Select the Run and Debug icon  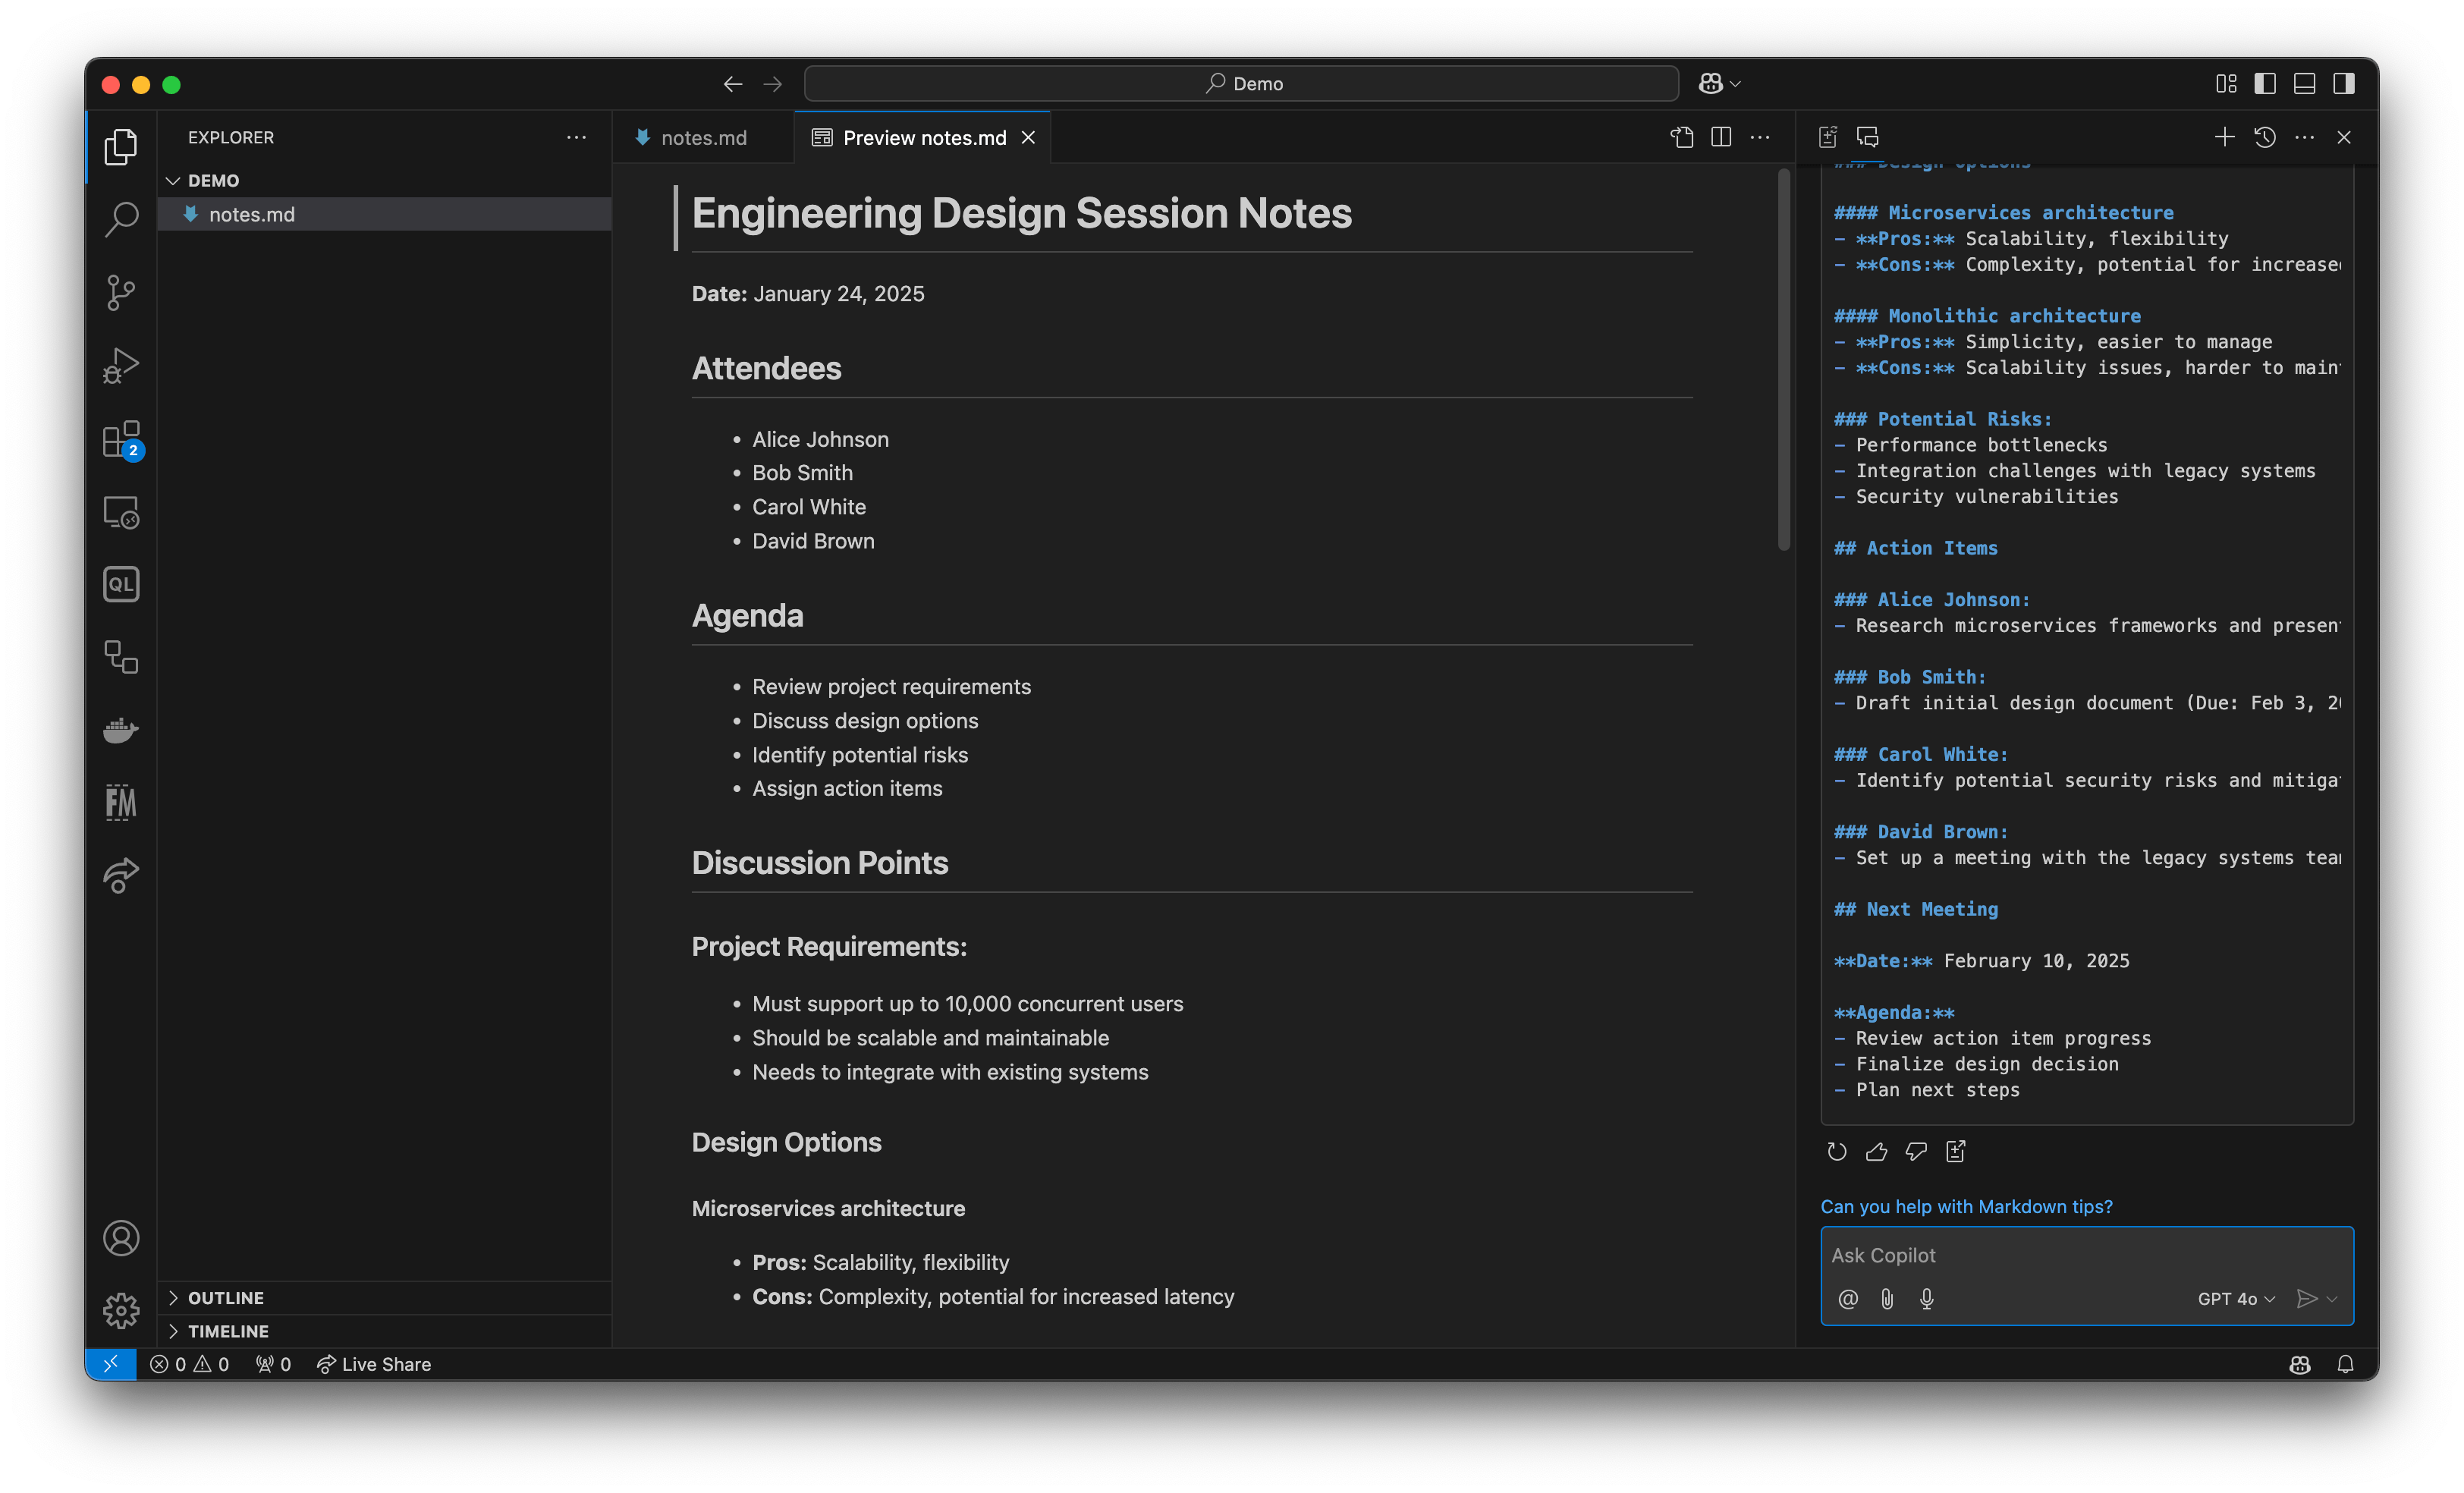pyautogui.click(x=121, y=365)
